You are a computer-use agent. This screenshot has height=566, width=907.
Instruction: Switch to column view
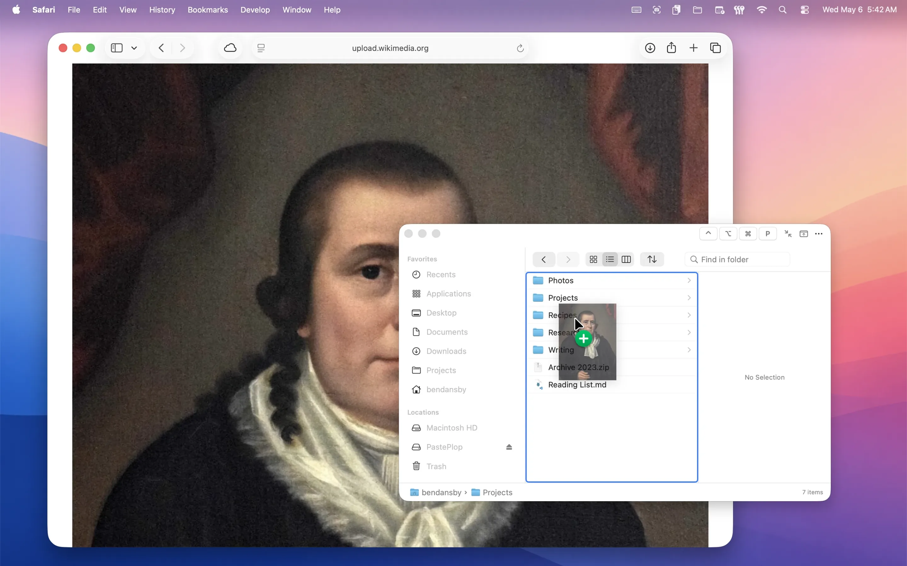(x=626, y=259)
